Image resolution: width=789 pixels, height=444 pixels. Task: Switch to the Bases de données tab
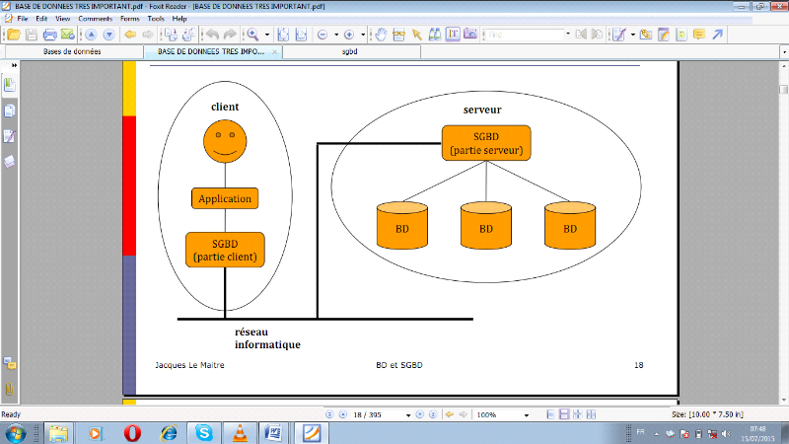click(71, 50)
